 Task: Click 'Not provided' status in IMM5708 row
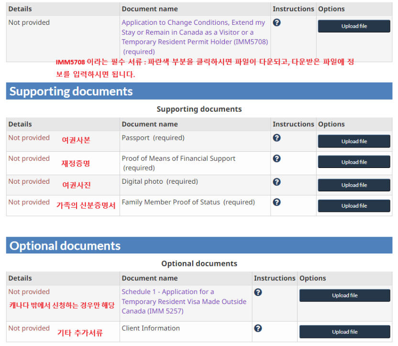(x=29, y=22)
